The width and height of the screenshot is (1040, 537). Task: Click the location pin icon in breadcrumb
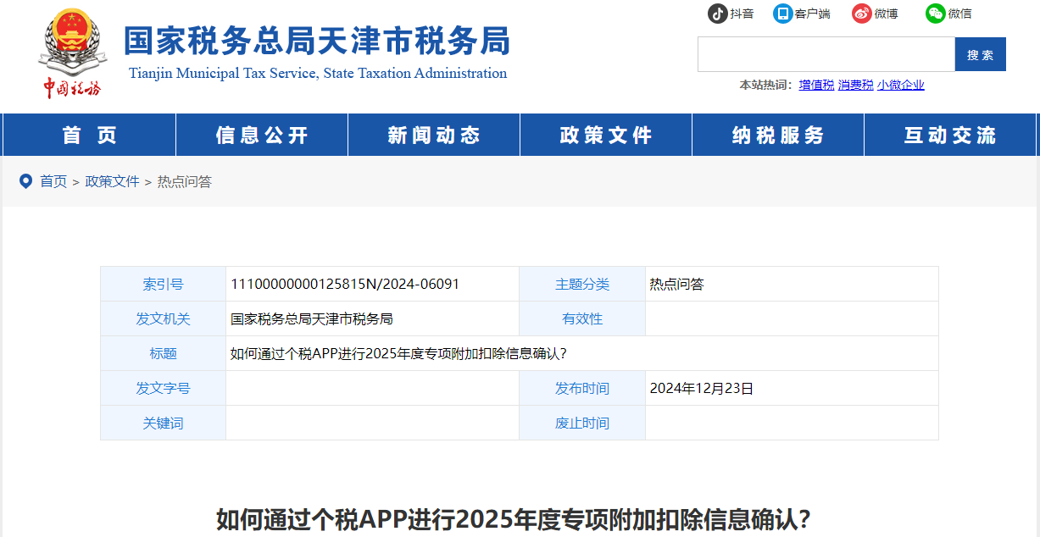(25, 181)
